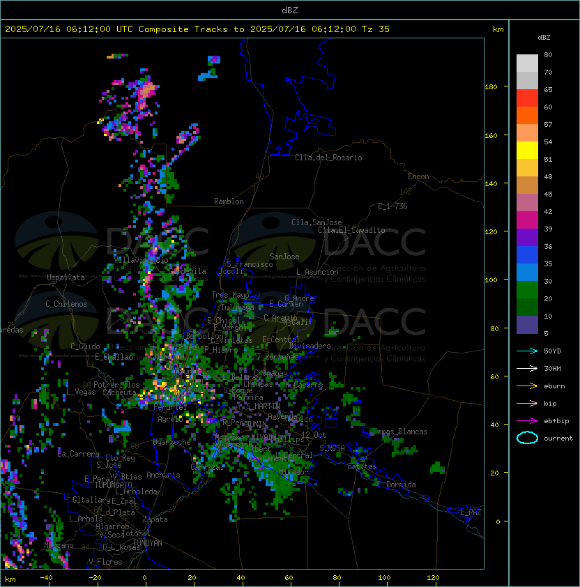580x587 pixels.
Task: Click the 'Cacheuta' place label
Action: tap(119, 392)
